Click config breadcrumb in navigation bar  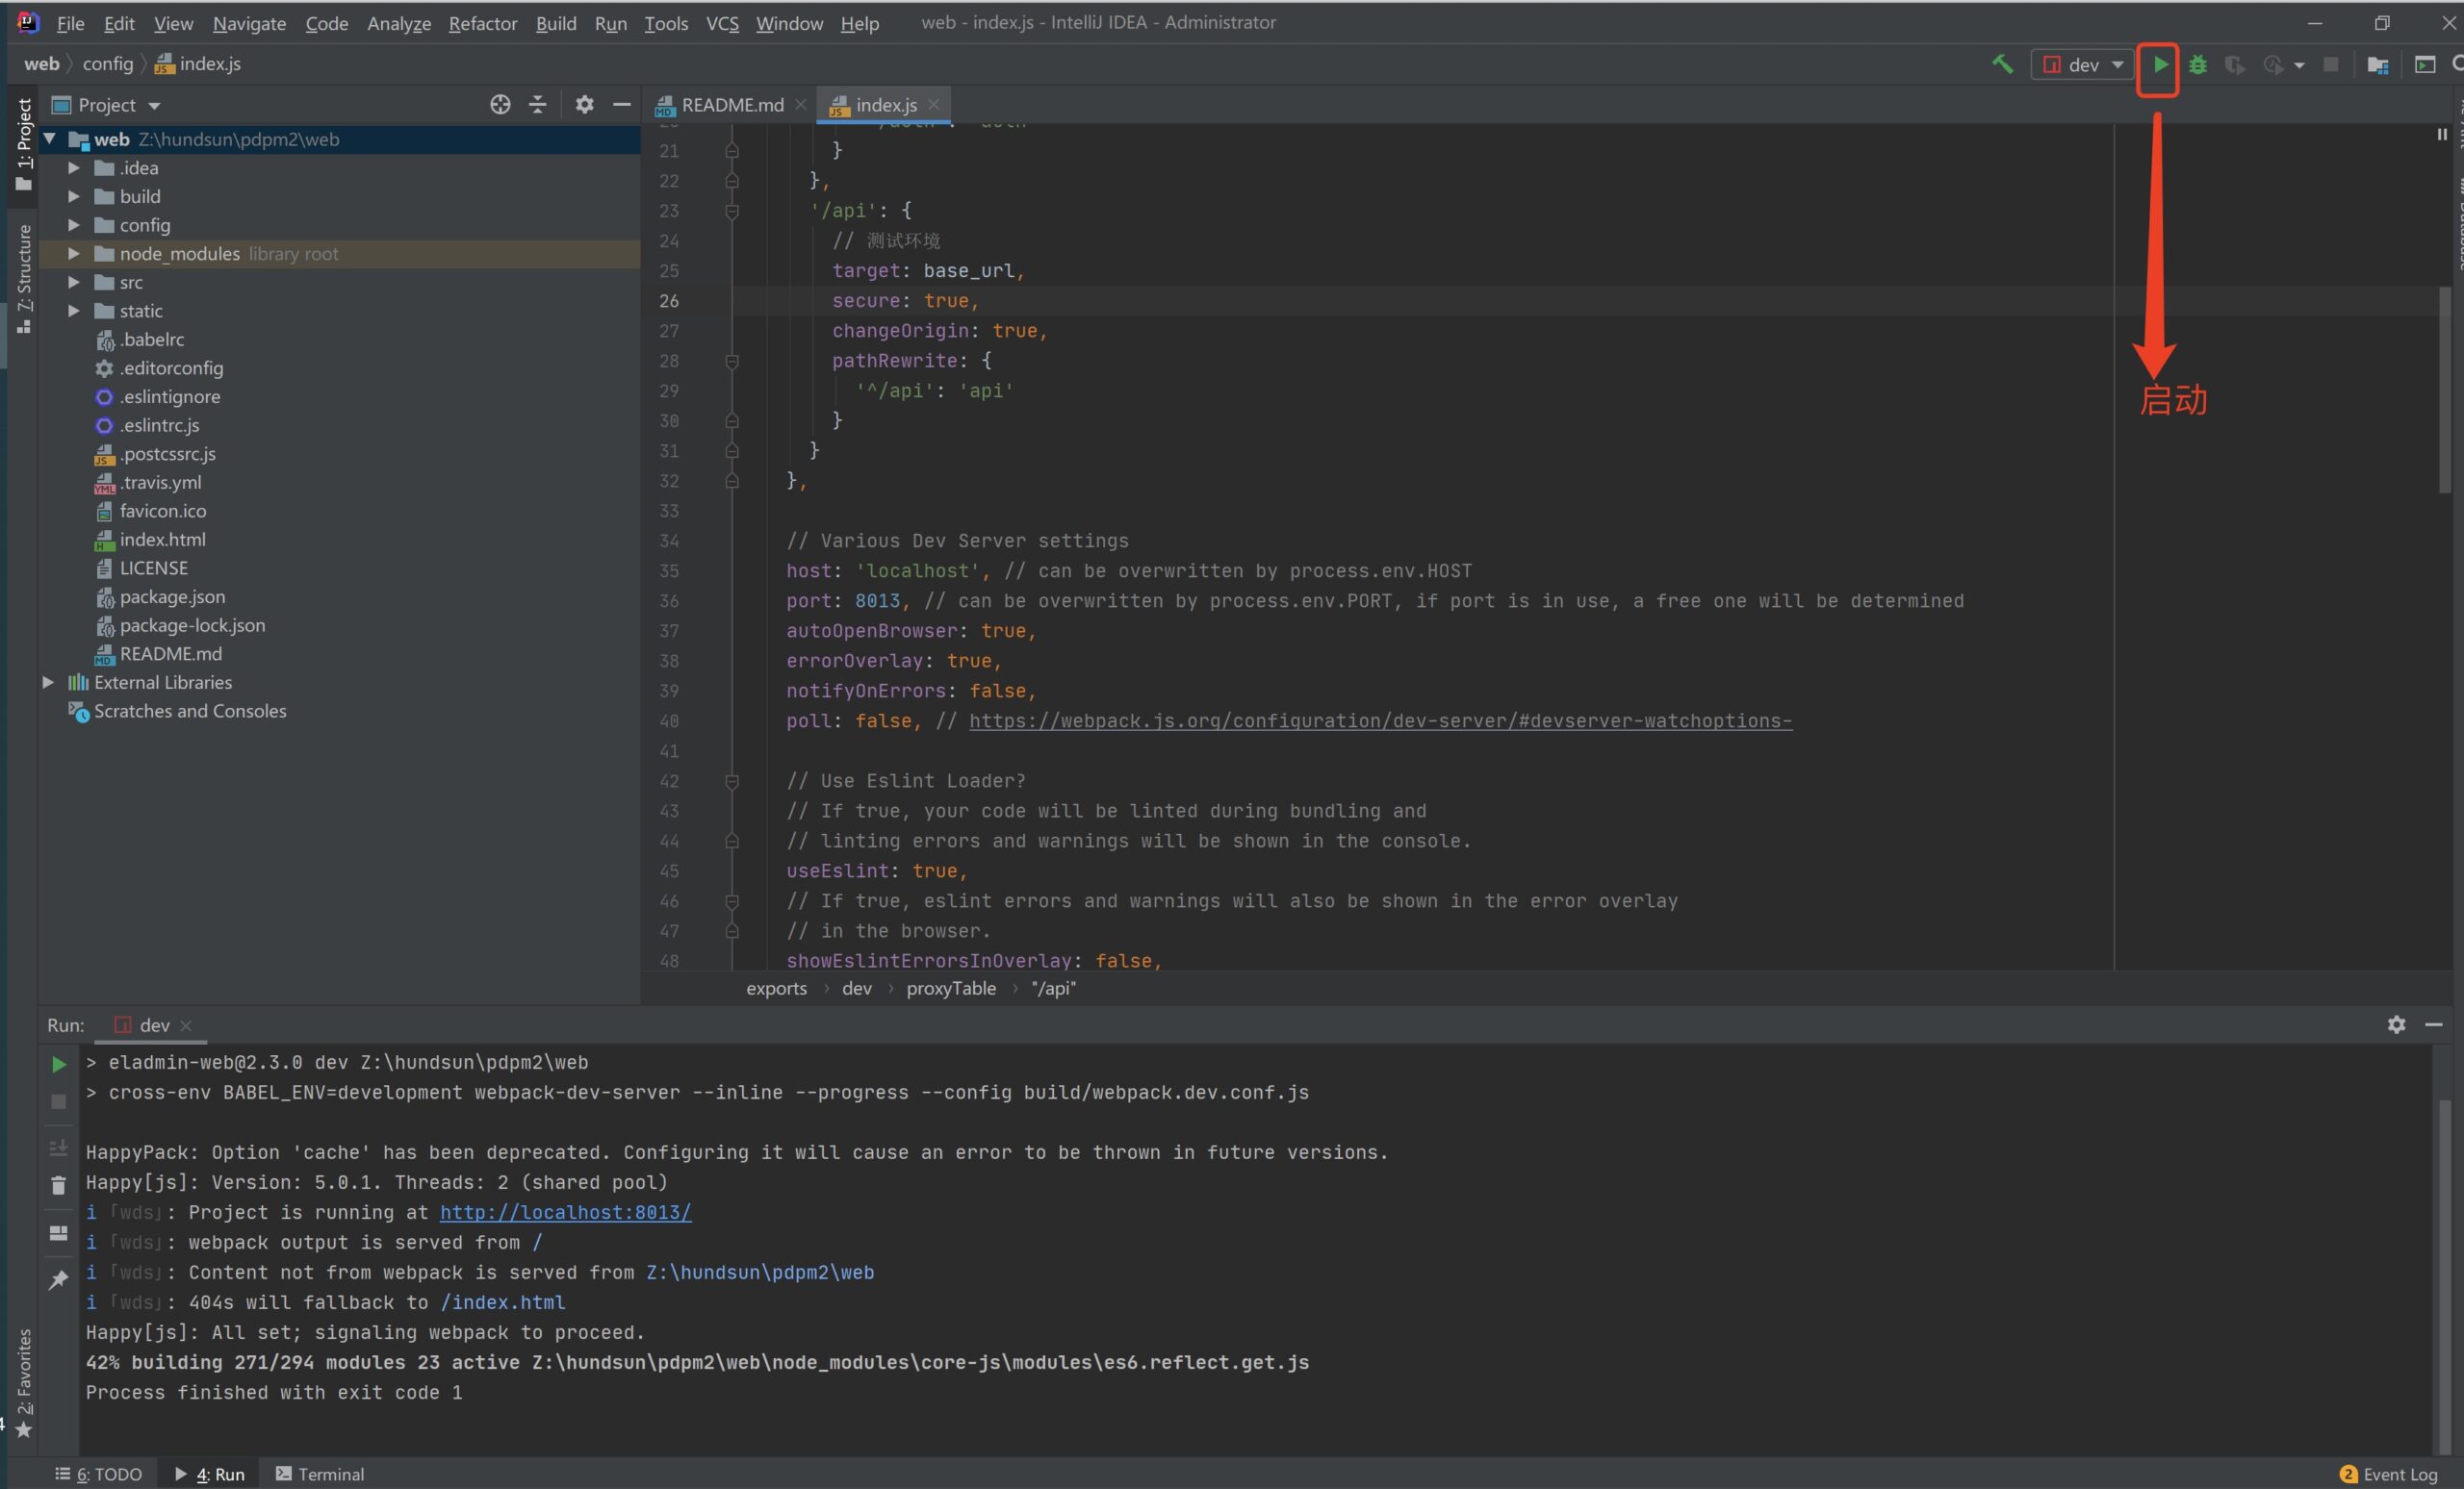point(107,63)
